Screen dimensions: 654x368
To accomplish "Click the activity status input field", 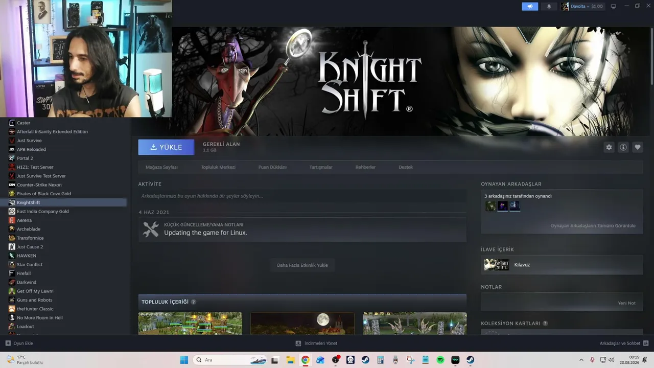I will coord(302,196).
